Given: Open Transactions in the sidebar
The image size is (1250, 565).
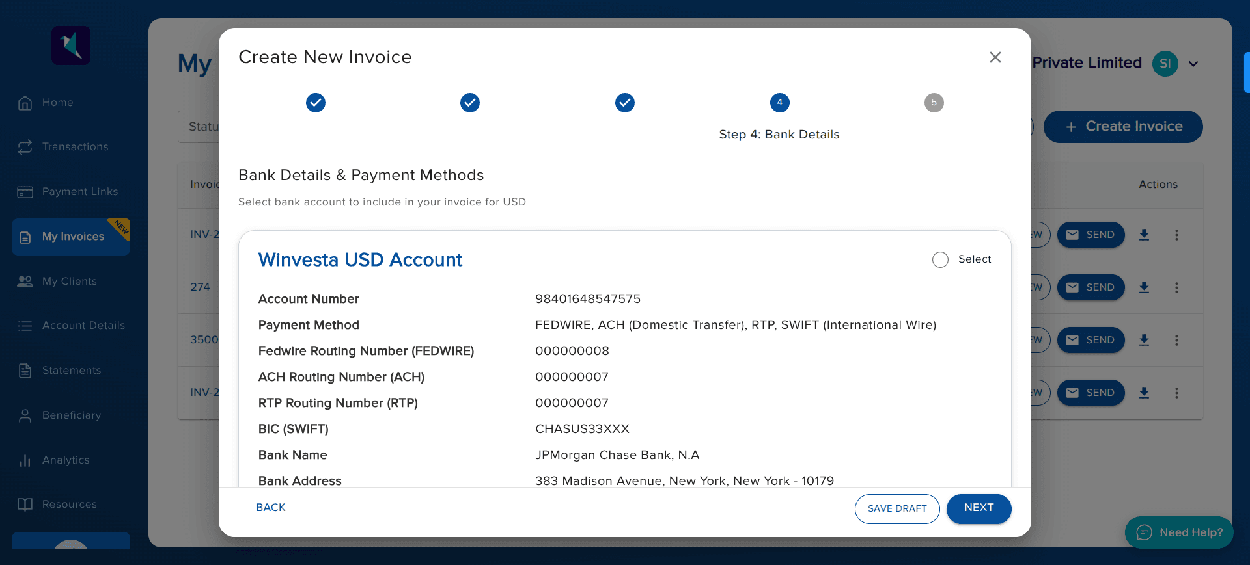Looking at the screenshot, I should click(75, 147).
